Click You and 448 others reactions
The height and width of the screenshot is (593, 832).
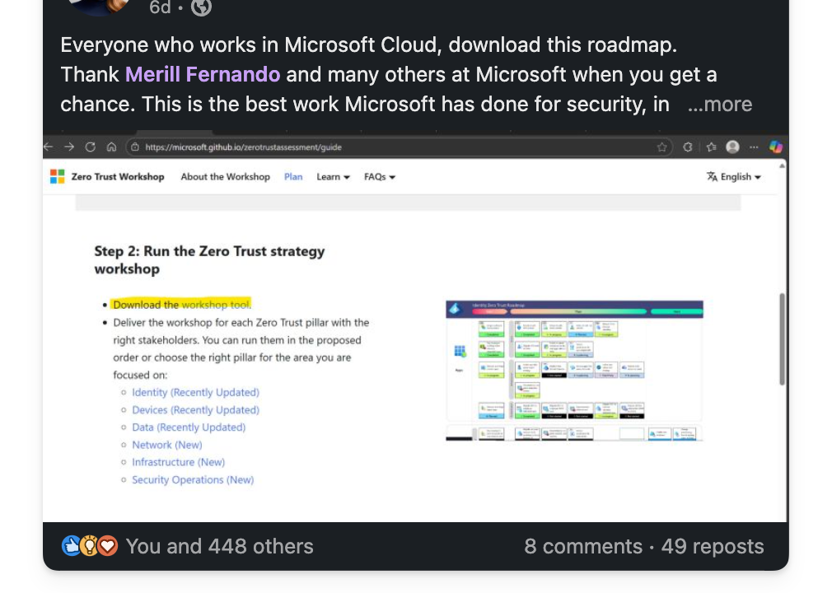coord(220,546)
